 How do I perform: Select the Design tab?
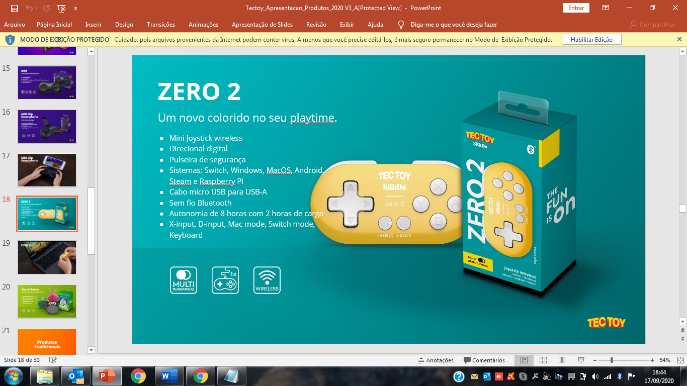coord(124,25)
